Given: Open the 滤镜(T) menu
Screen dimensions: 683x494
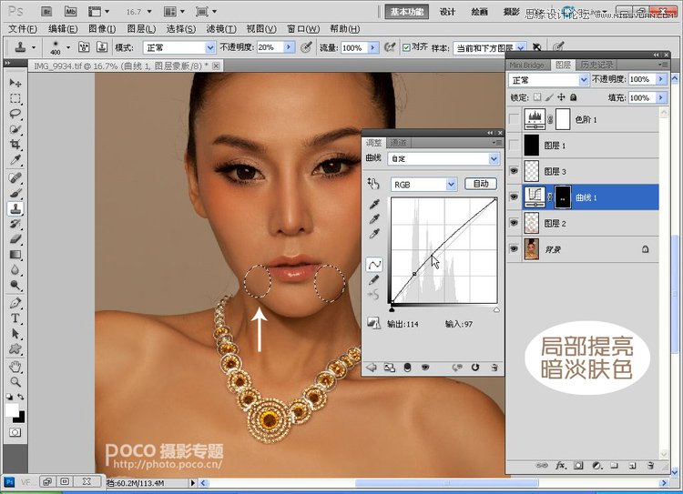Looking at the screenshot, I should (221, 29).
